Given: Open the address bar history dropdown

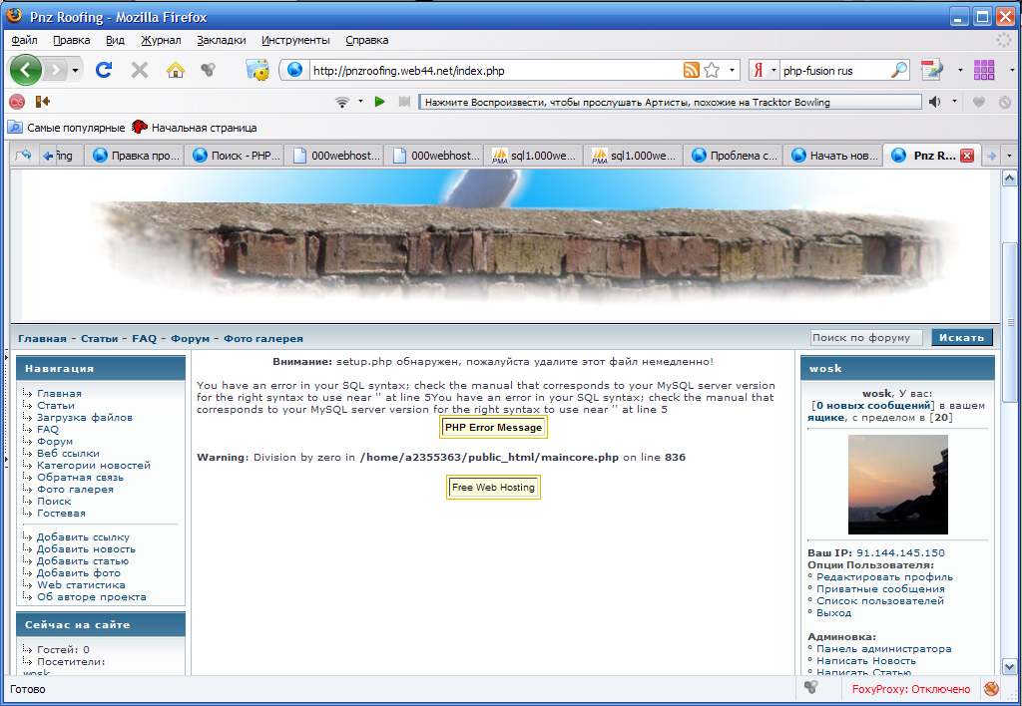Looking at the screenshot, I should [x=734, y=70].
